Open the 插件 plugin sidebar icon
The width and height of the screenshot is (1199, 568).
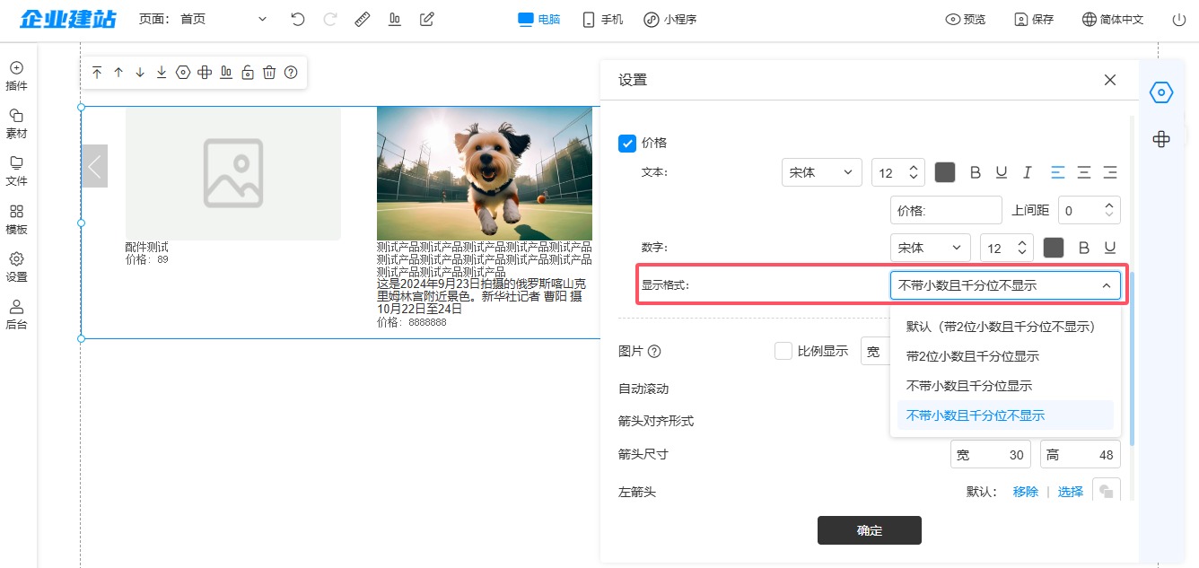click(x=16, y=75)
